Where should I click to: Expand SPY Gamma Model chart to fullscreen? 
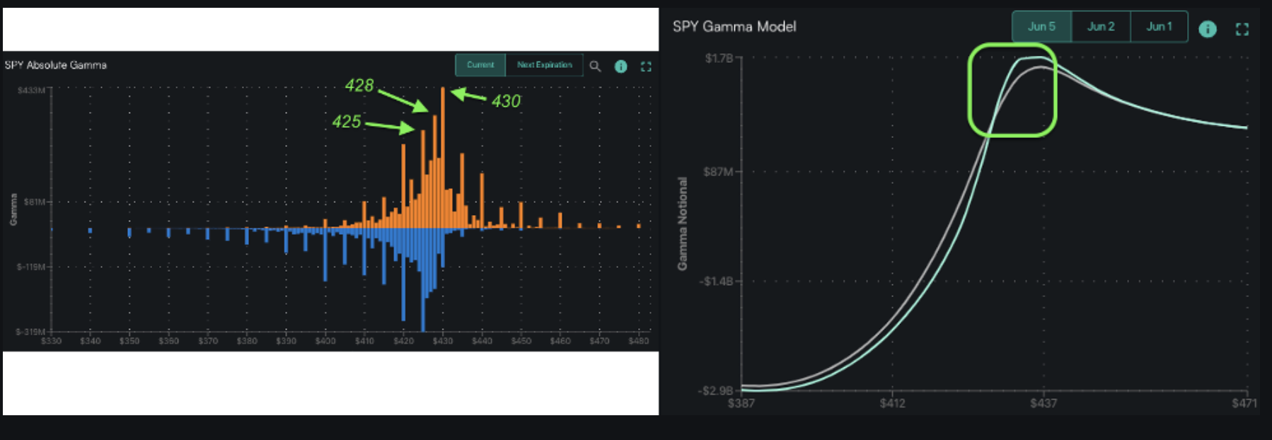click(1242, 29)
